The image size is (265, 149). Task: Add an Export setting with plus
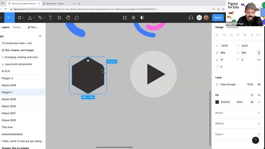tap(259, 134)
